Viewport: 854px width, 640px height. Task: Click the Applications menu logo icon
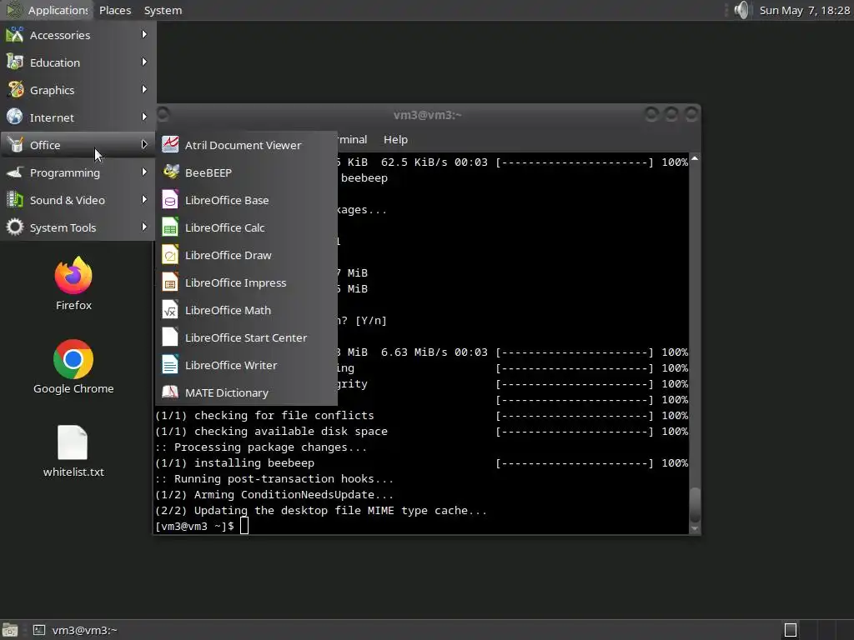[x=14, y=10]
